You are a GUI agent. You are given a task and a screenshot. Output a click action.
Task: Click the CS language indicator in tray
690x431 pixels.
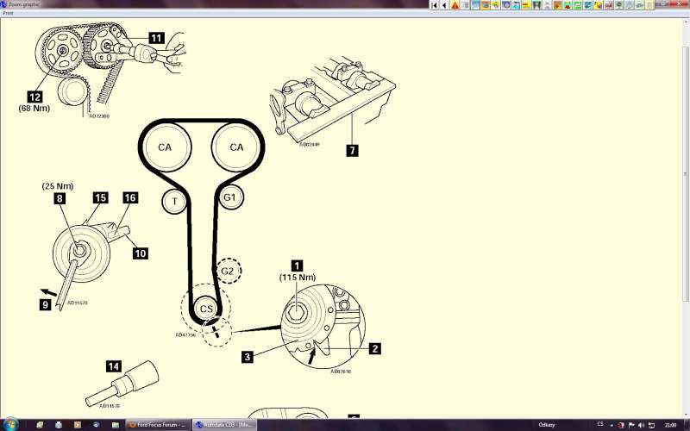click(600, 425)
